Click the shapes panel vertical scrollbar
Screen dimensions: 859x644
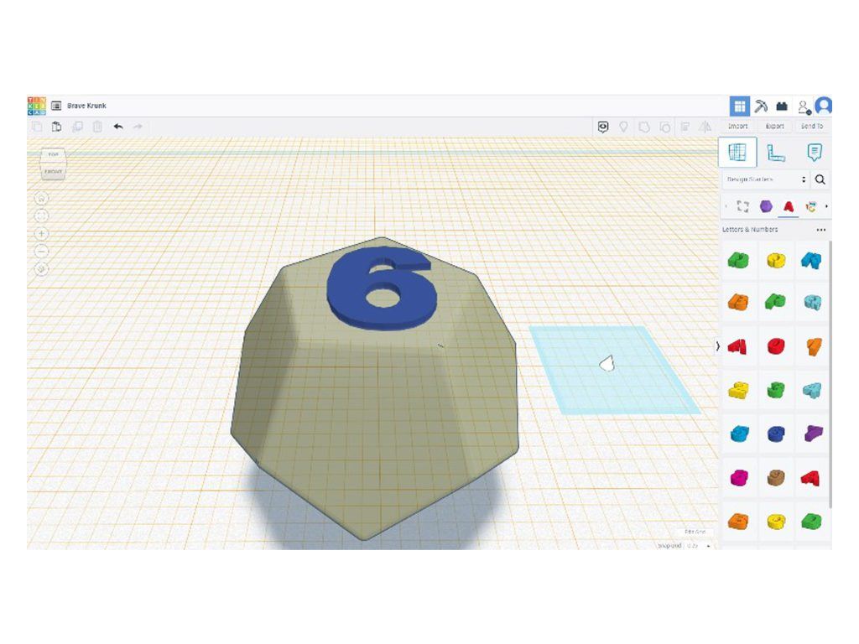click(830, 374)
